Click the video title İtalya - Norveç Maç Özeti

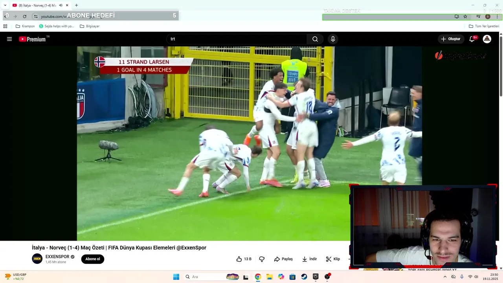pyautogui.click(x=119, y=248)
